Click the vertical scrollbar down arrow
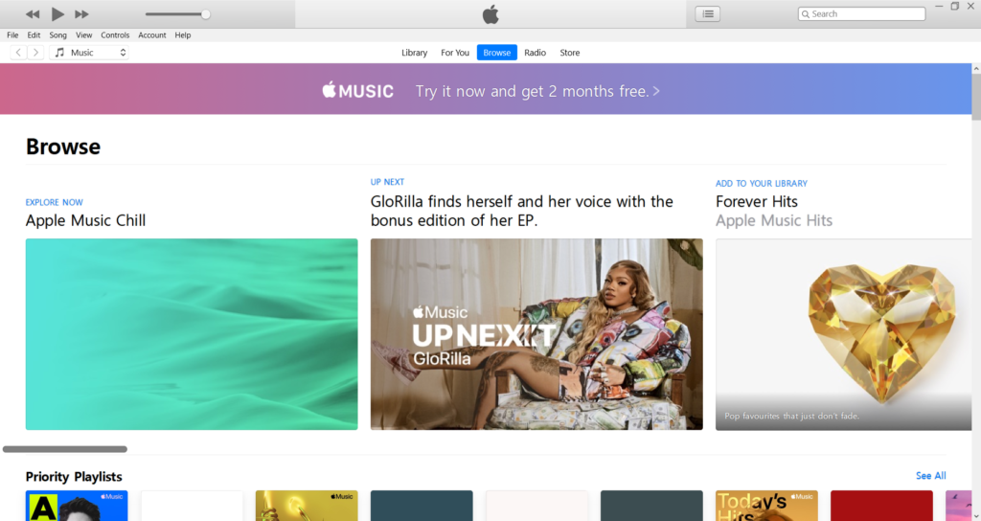The height and width of the screenshot is (521, 981). (976, 516)
